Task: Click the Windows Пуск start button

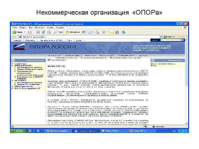Action: [x=18, y=131]
